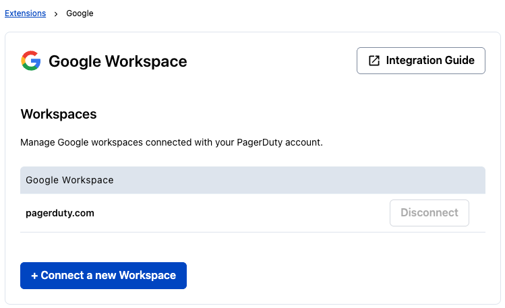
Task: Click the breadcrumb chevron separator
Action: [56, 14]
